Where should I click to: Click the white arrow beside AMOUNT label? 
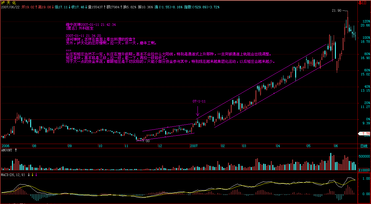tap(16, 150)
